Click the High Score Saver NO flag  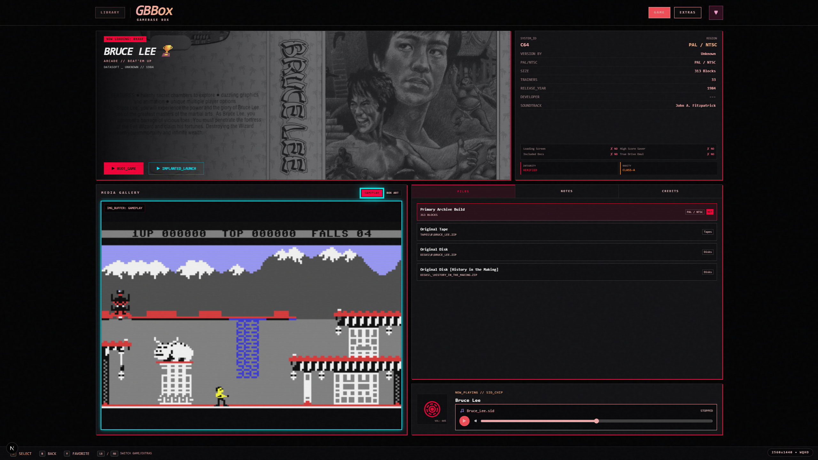(x=710, y=149)
